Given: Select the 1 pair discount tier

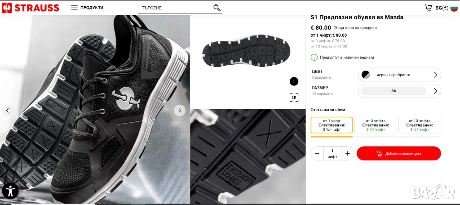Looking at the screenshot, I should [332, 125].
